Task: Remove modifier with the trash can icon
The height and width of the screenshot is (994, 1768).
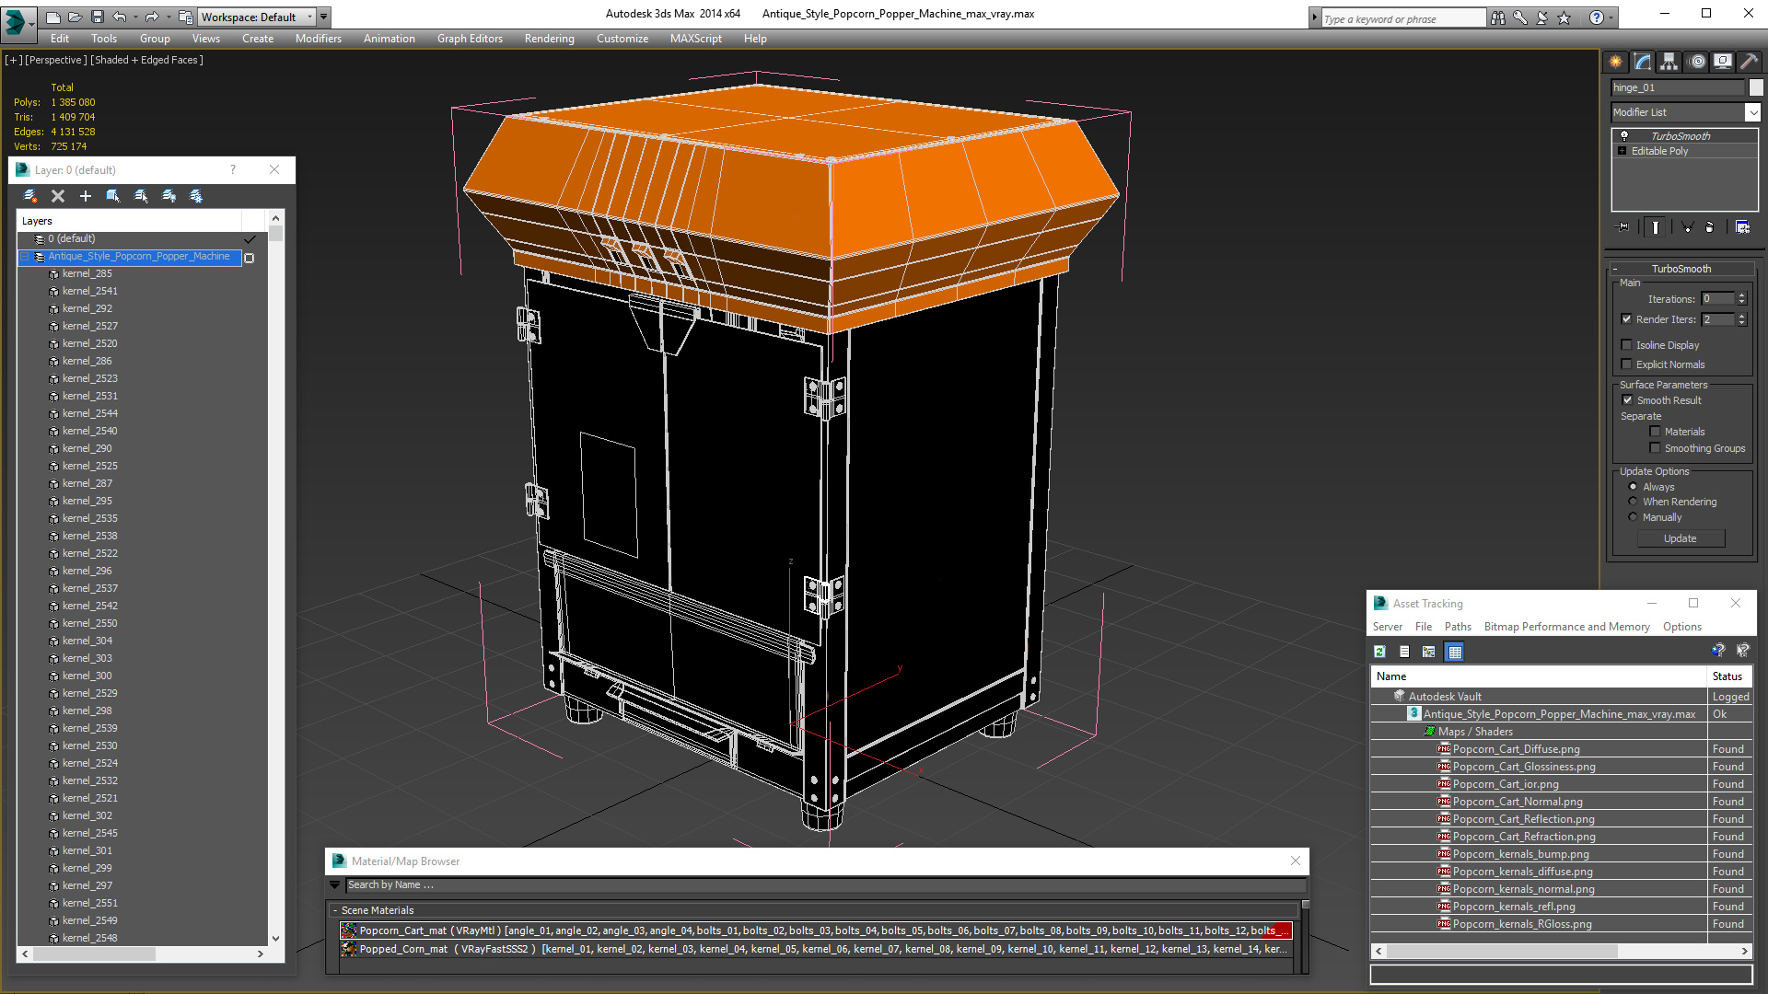Action: pyautogui.click(x=1710, y=226)
